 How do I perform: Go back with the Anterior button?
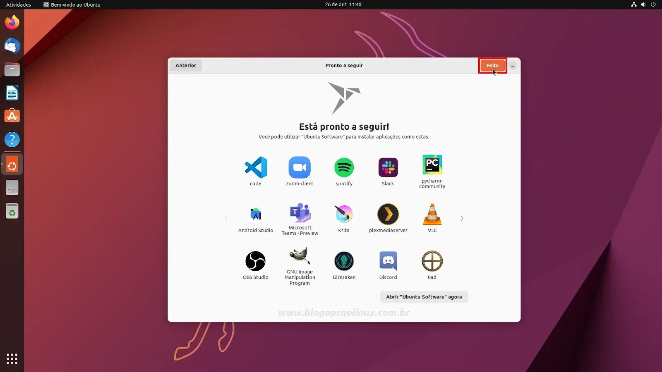[186, 65]
